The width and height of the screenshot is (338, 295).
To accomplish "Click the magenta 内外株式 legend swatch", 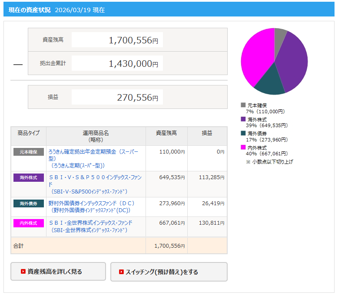I will [243, 147].
